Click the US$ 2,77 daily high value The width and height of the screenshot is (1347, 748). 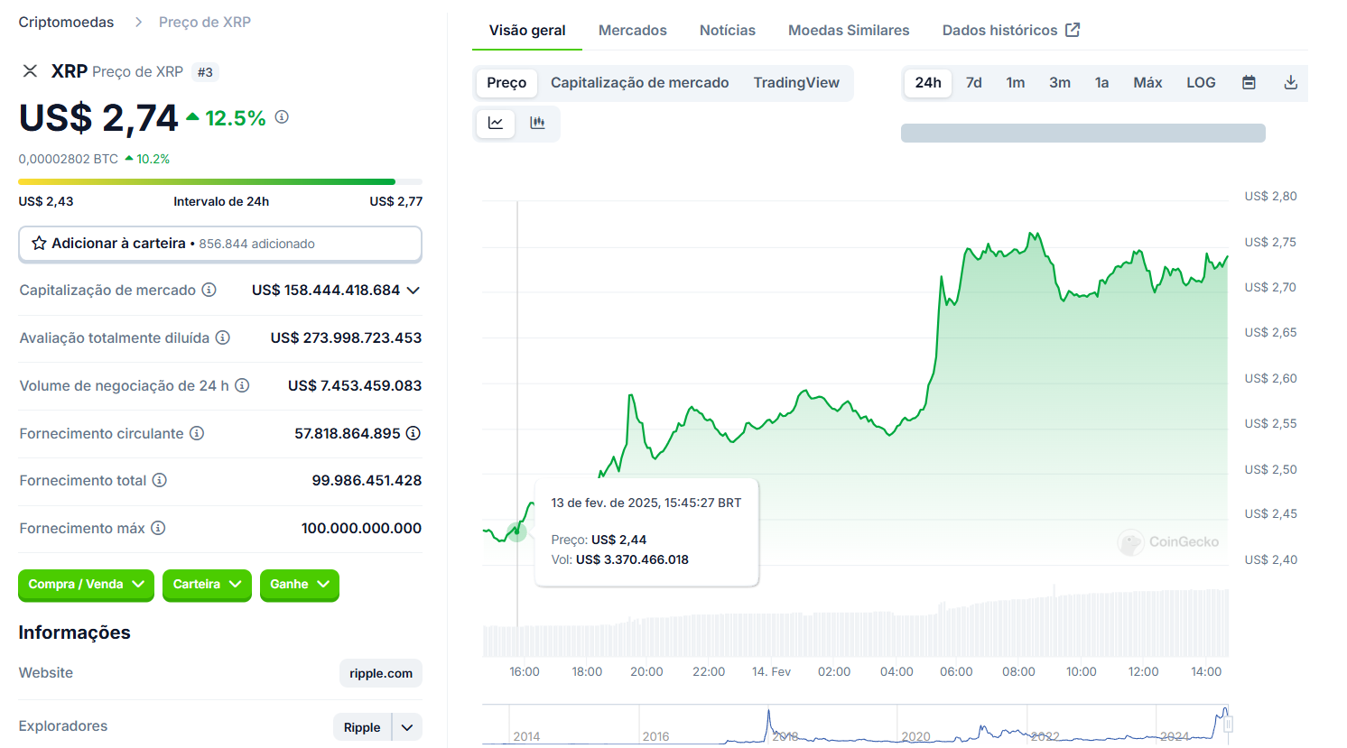[395, 201]
